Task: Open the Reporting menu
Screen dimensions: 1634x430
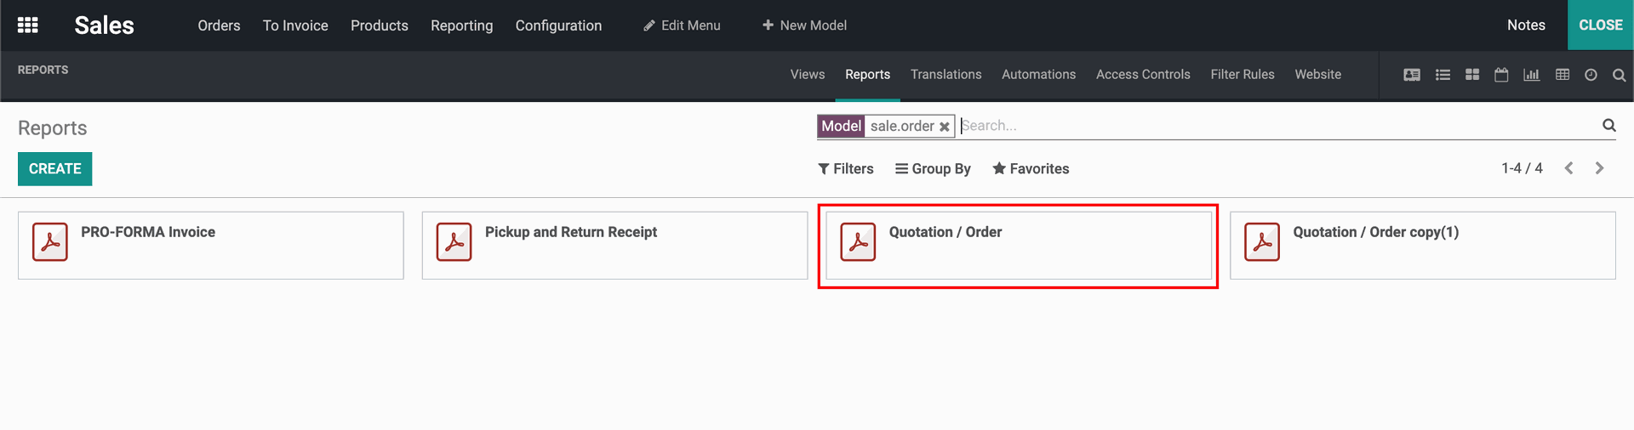Action: coord(461,25)
